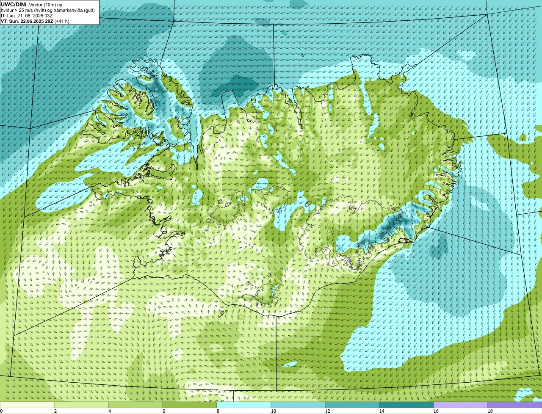Image resolution: width=542 pixels, height=414 pixels.
Task: Click the 12–14 m/s teal legend swatch
Action: click(x=352, y=405)
